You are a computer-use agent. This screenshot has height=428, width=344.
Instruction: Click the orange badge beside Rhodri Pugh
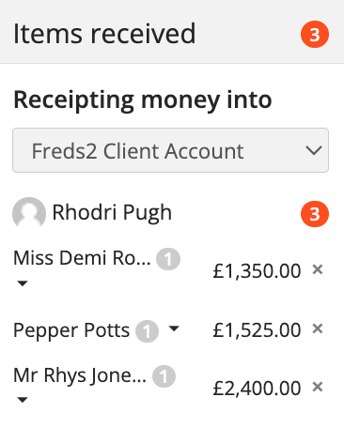coord(315,214)
